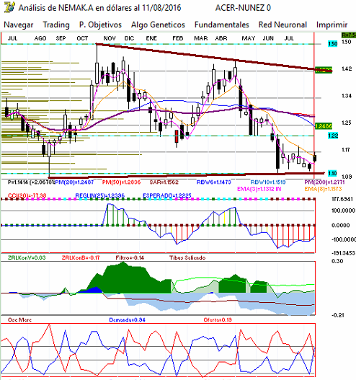Click the Demanda=0.94 oscillator label
356x380 pixels.
(x=127, y=320)
